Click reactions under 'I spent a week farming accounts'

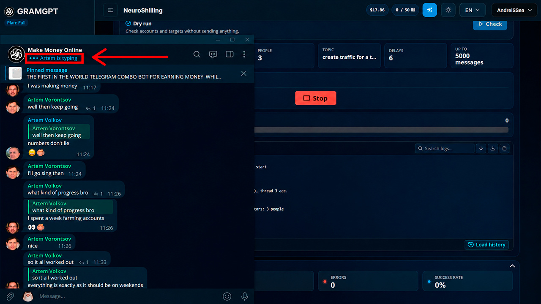pos(36,227)
